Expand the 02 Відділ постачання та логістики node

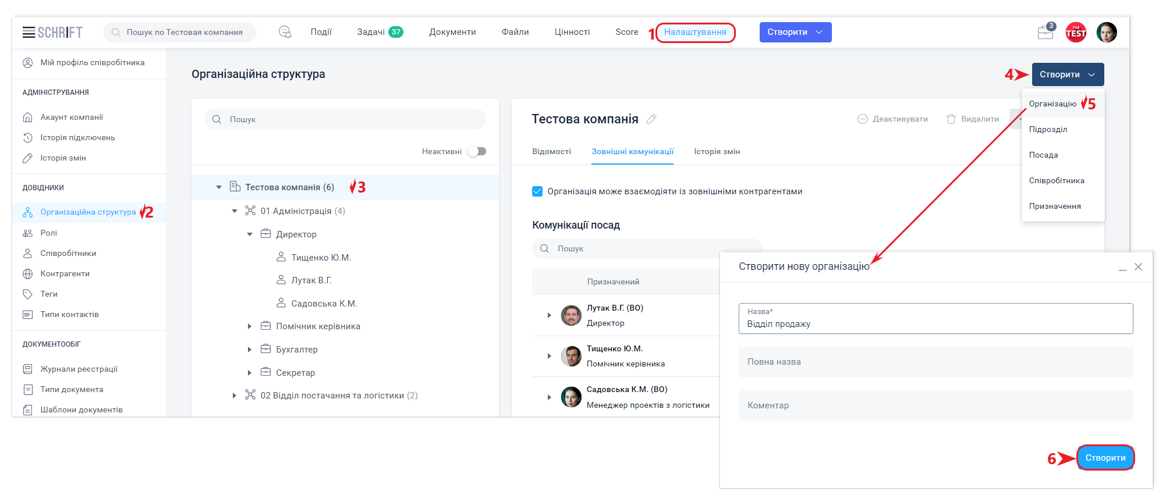[x=235, y=396]
